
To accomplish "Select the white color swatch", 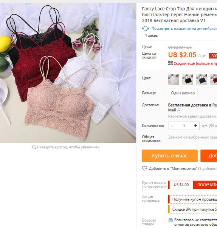I will [174, 80].
